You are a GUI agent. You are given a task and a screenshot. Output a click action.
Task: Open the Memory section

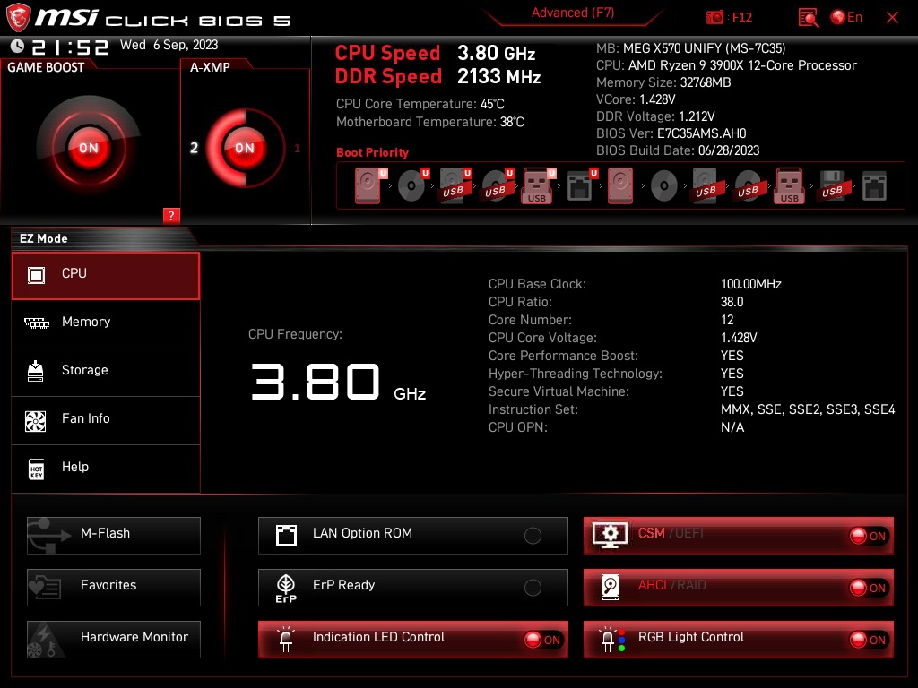coord(106,323)
